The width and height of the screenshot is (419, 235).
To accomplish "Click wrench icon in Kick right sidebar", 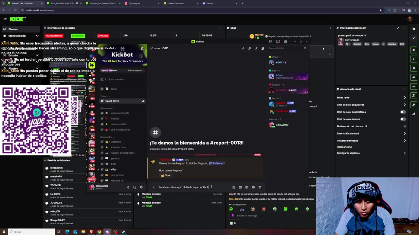I will 414,105.
